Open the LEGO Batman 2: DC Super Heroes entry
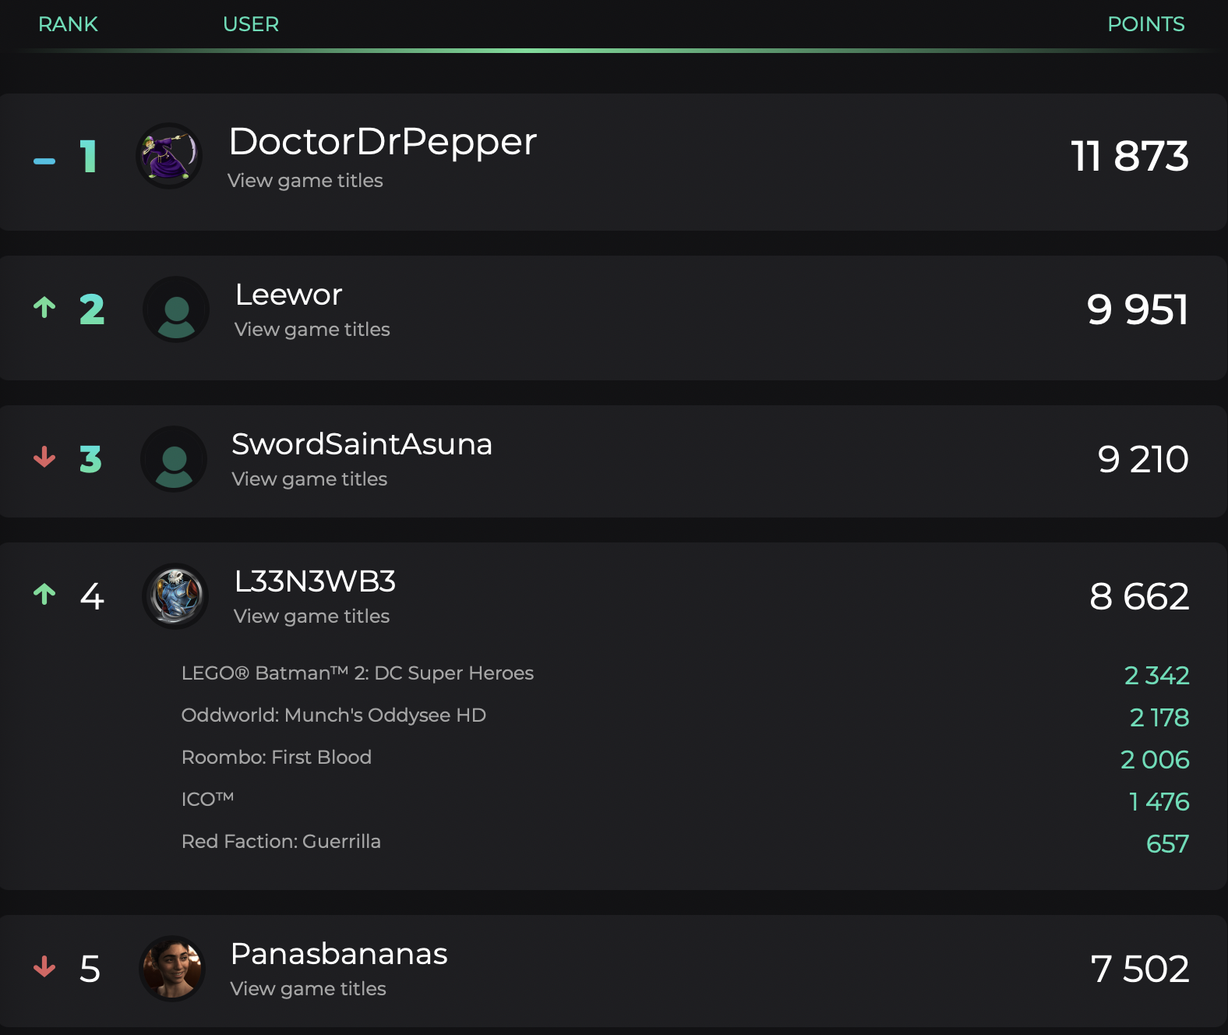The height and width of the screenshot is (1035, 1228). 358,673
